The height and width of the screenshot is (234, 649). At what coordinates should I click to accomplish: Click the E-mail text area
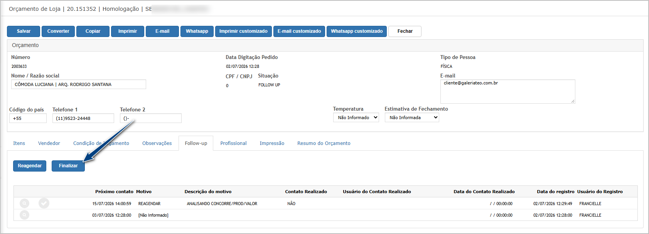(x=508, y=91)
